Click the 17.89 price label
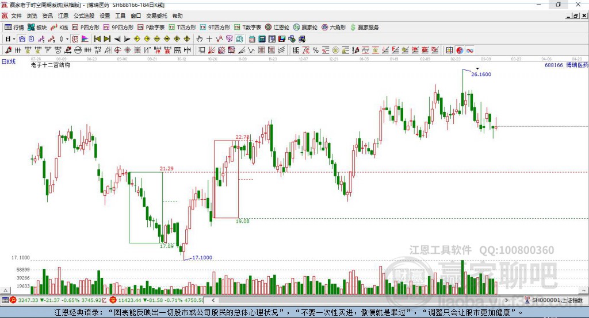The image size is (589, 318). 167,246
